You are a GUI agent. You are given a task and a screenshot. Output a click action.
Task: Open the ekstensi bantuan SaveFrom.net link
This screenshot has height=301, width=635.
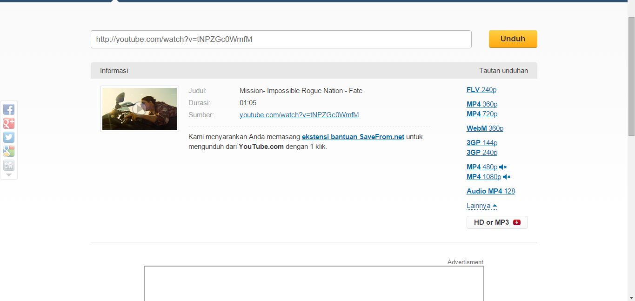click(353, 137)
